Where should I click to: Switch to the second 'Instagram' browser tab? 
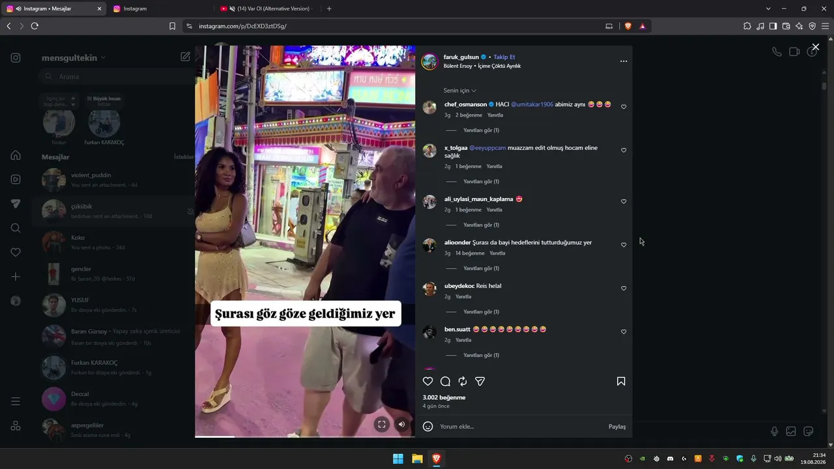pos(160,8)
